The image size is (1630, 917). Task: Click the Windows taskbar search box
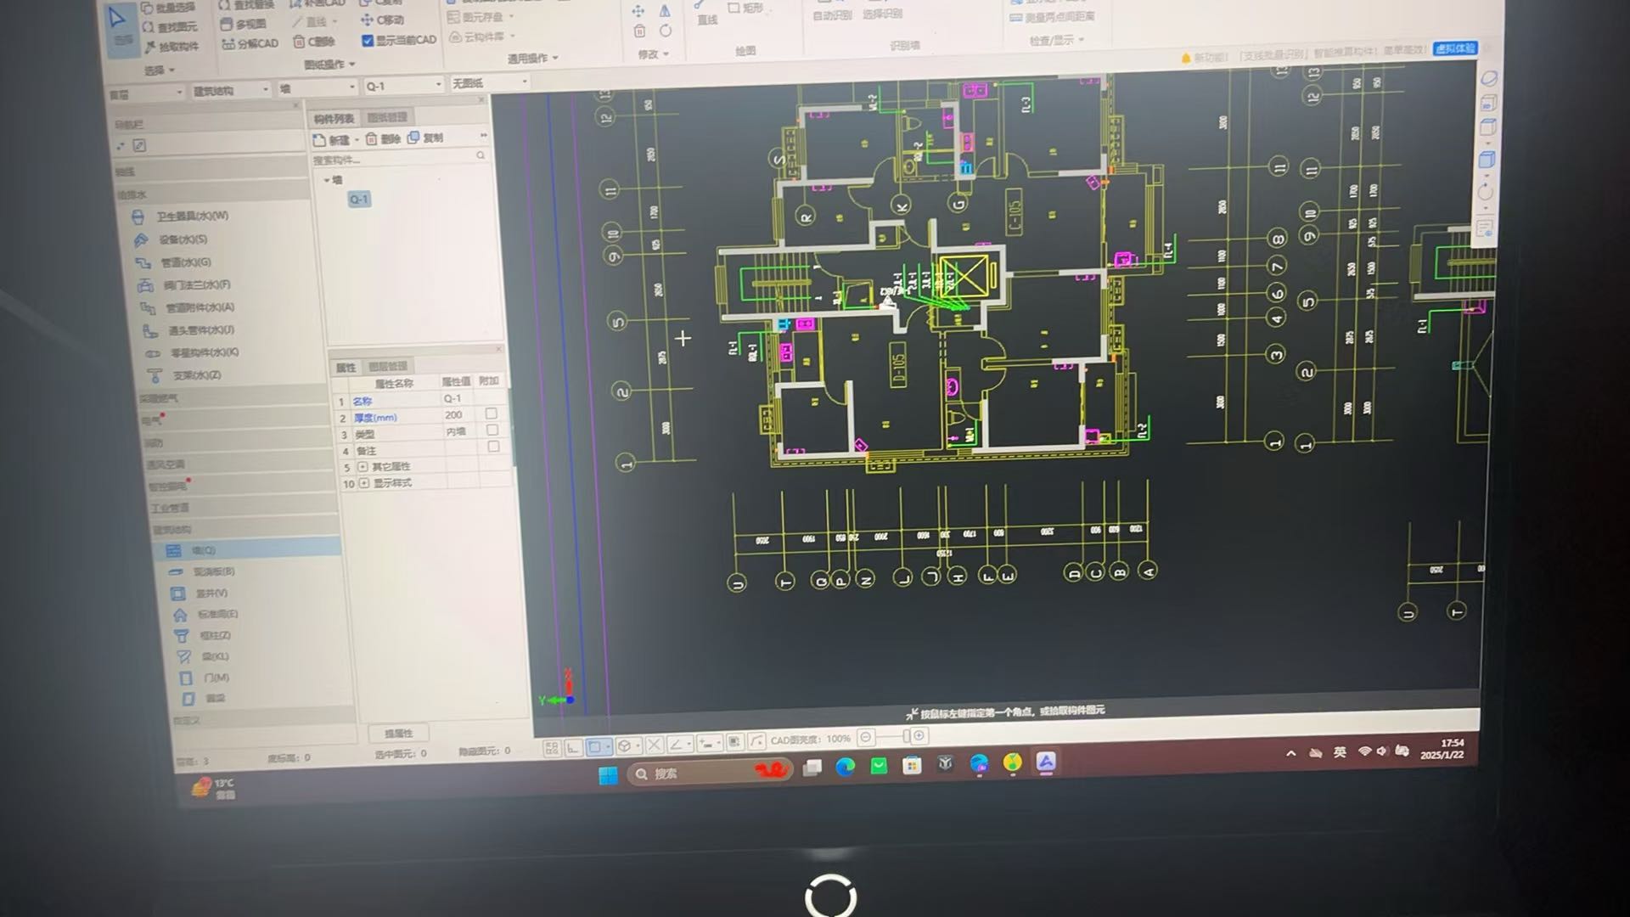pyautogui.click(x=711, y=773)
